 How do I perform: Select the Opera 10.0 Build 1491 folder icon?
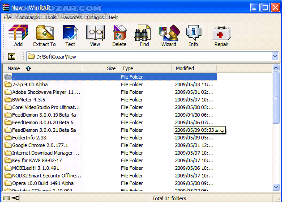click(x=8, y=183)
